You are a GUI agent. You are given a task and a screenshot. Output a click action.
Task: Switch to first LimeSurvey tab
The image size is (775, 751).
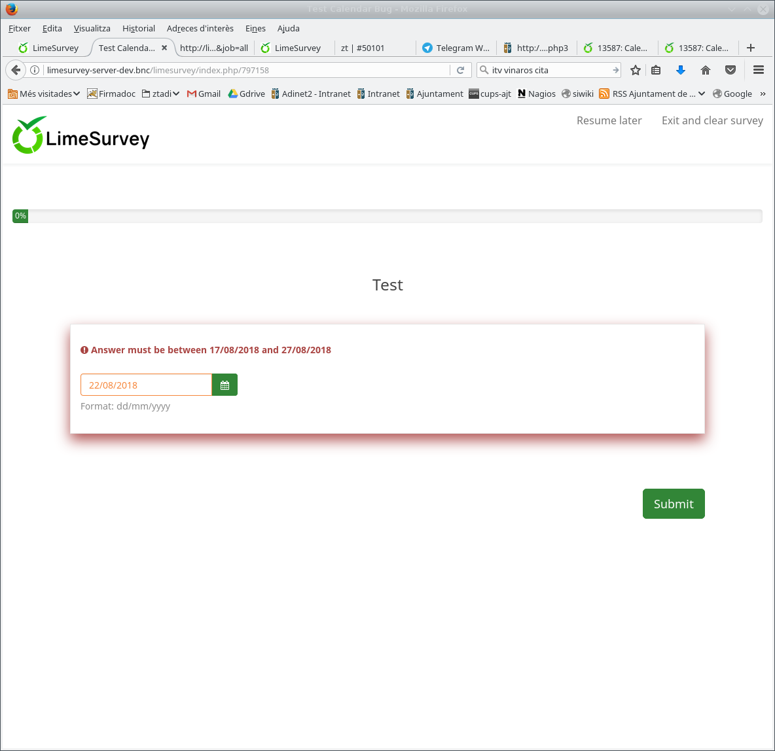tap(48, 48)
